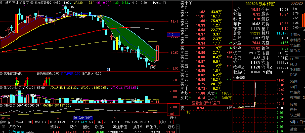Switch indicator to CR
The image size is (305, 133).
70,122
